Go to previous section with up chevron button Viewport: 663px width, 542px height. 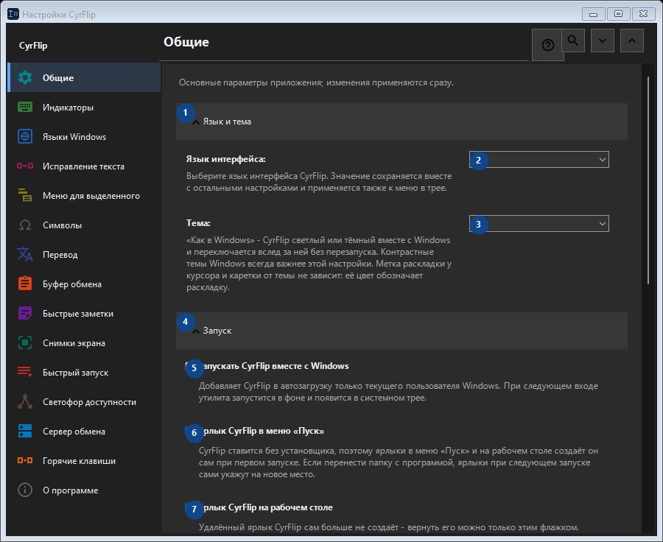pos(632,41)
